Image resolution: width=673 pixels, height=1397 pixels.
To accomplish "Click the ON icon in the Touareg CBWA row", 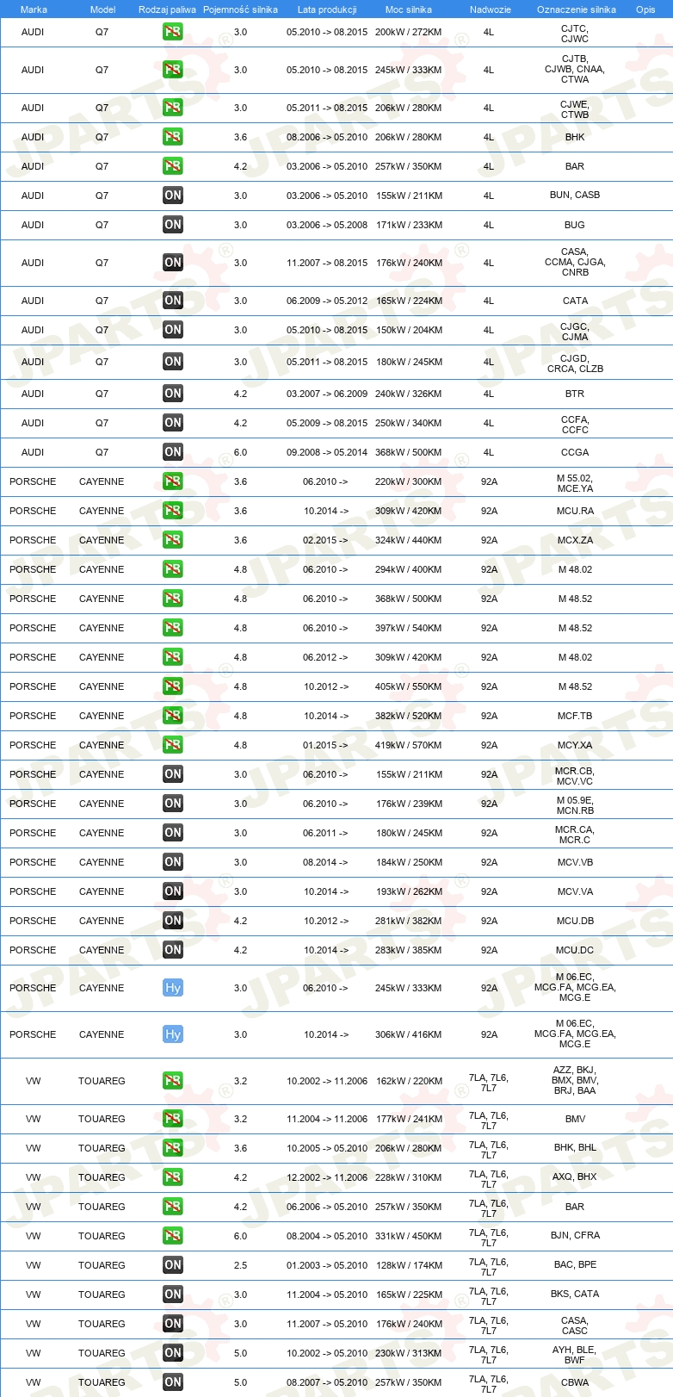I will pyautogui.click(x=173, y=1382).
